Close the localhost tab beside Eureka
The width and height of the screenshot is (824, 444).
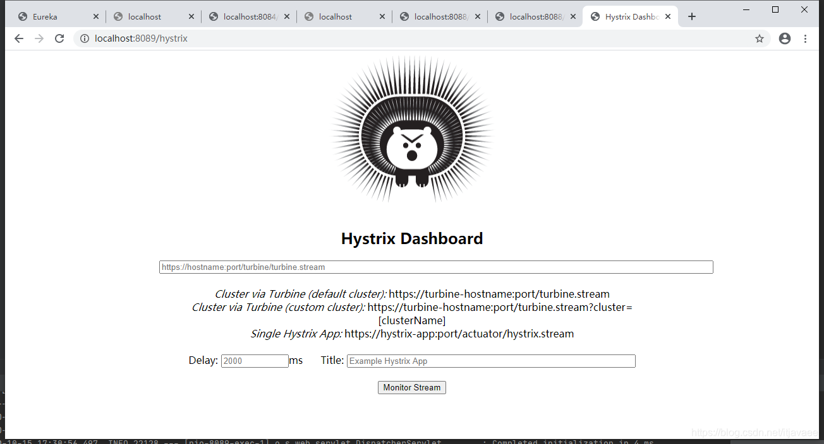[191, 16]
